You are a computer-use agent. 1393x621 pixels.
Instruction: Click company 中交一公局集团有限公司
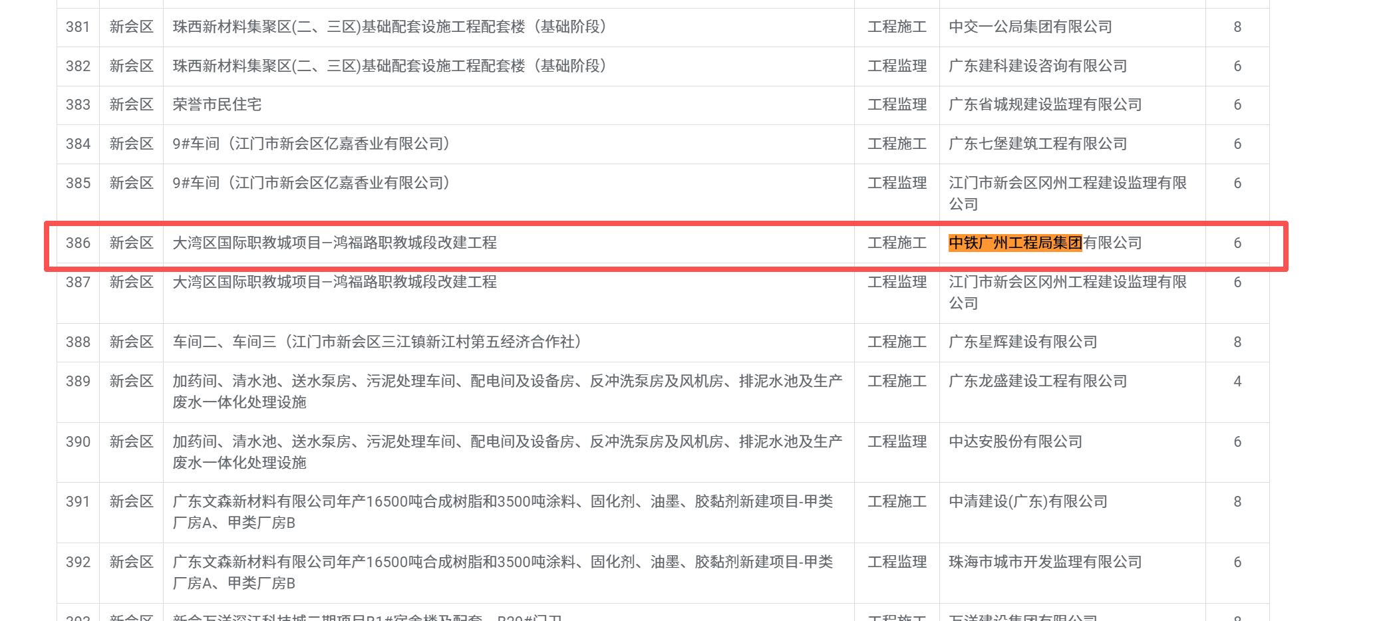coord(1030,27)
